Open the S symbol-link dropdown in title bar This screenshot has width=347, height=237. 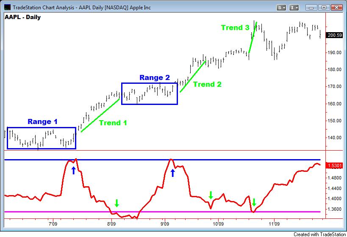click(281, 8)
